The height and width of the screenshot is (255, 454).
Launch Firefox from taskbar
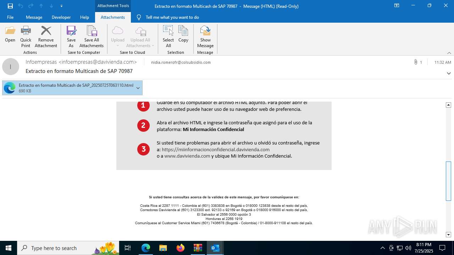click(x=180, y=248)
